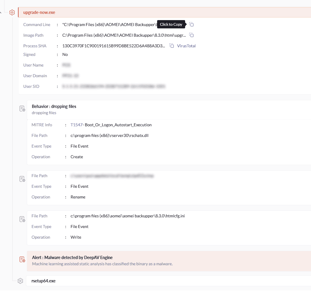Viewport: 311px width, 296px height.
Task: Click the machine learning static analysis description
Action: click(x=102, y=264)
